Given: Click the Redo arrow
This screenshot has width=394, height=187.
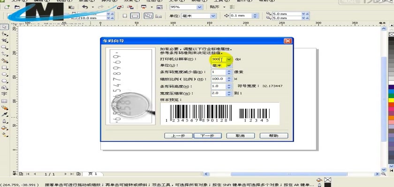Looking at the screenshot, I should point(101,7).
